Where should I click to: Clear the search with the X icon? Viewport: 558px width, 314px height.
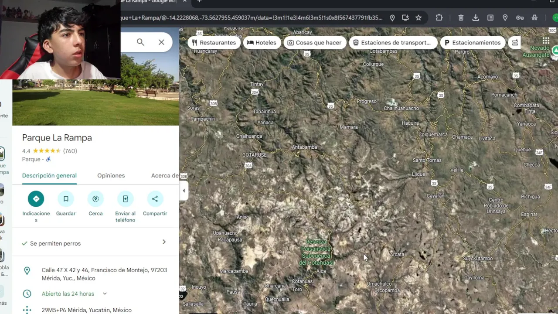pyautogui.click(x=161, y=42)
